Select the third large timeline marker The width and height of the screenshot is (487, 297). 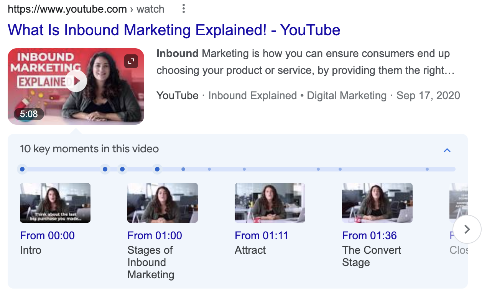(122, 169)
